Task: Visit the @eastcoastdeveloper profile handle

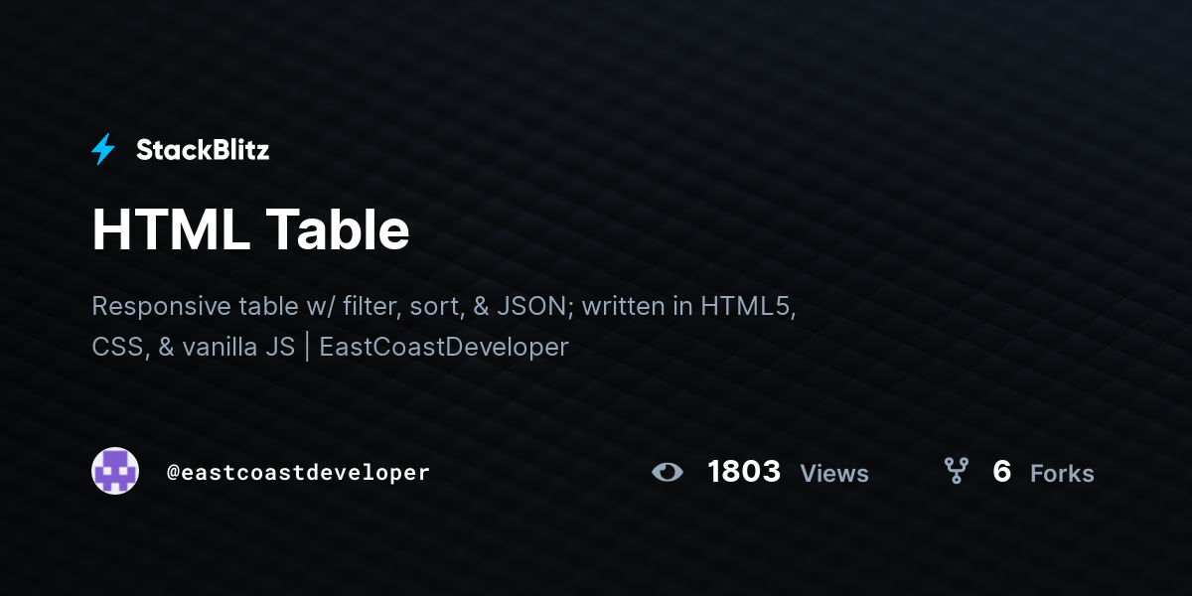Action: tap(299, 473)
